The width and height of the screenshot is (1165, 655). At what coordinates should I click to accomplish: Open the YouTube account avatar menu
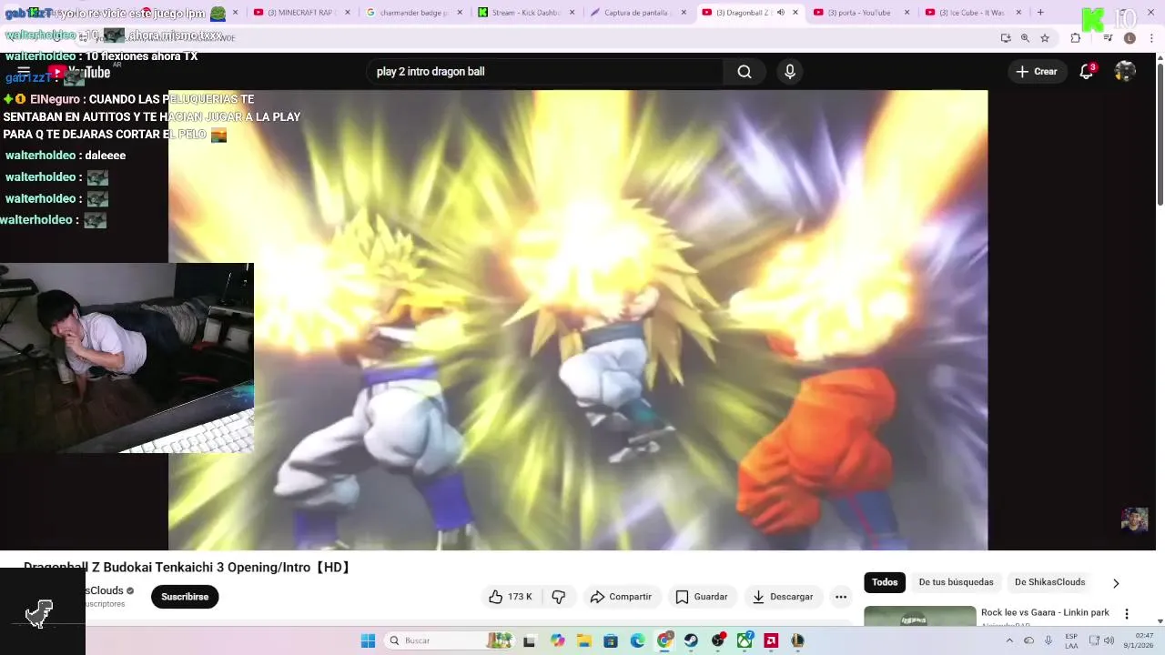(x=1125, y=72)
